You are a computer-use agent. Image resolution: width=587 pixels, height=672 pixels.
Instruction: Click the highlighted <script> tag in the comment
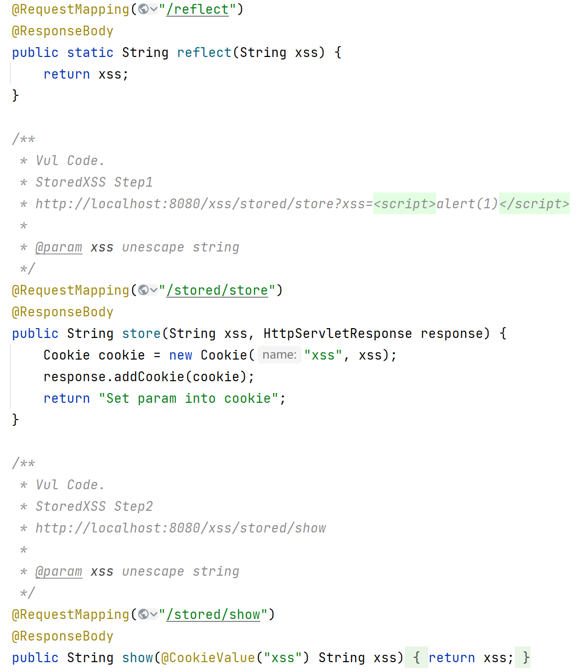point(405,203)
